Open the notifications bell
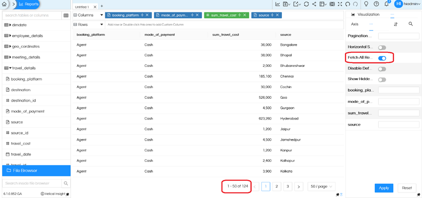Viewport: 422px width, 198px height. pos(386,4)
